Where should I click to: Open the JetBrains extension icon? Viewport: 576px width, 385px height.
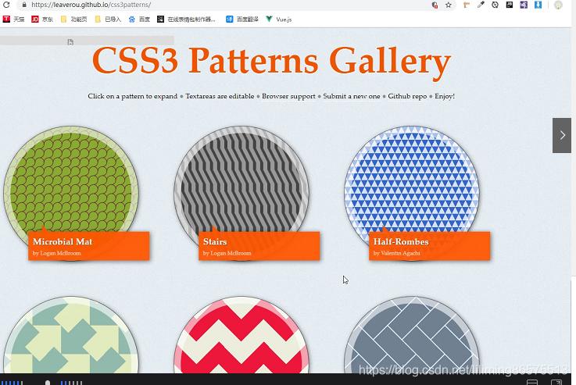[510, 5]
